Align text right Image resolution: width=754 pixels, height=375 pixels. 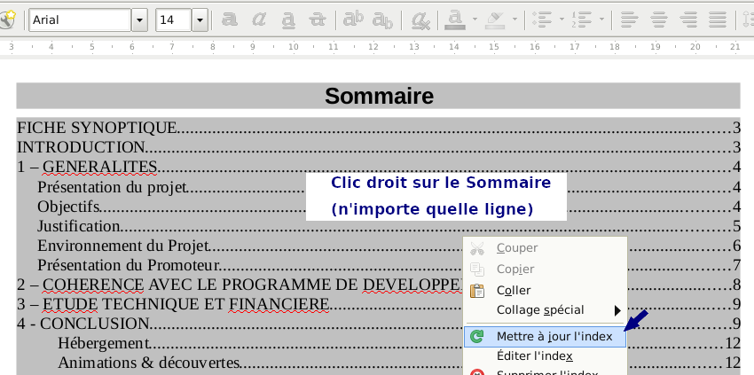tap(688, 20)
